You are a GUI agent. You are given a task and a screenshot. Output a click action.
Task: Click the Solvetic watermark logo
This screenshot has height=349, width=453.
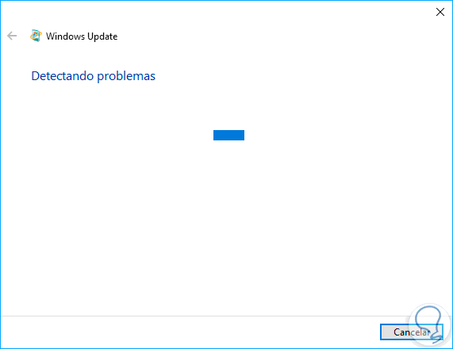[x=428, y=324]
